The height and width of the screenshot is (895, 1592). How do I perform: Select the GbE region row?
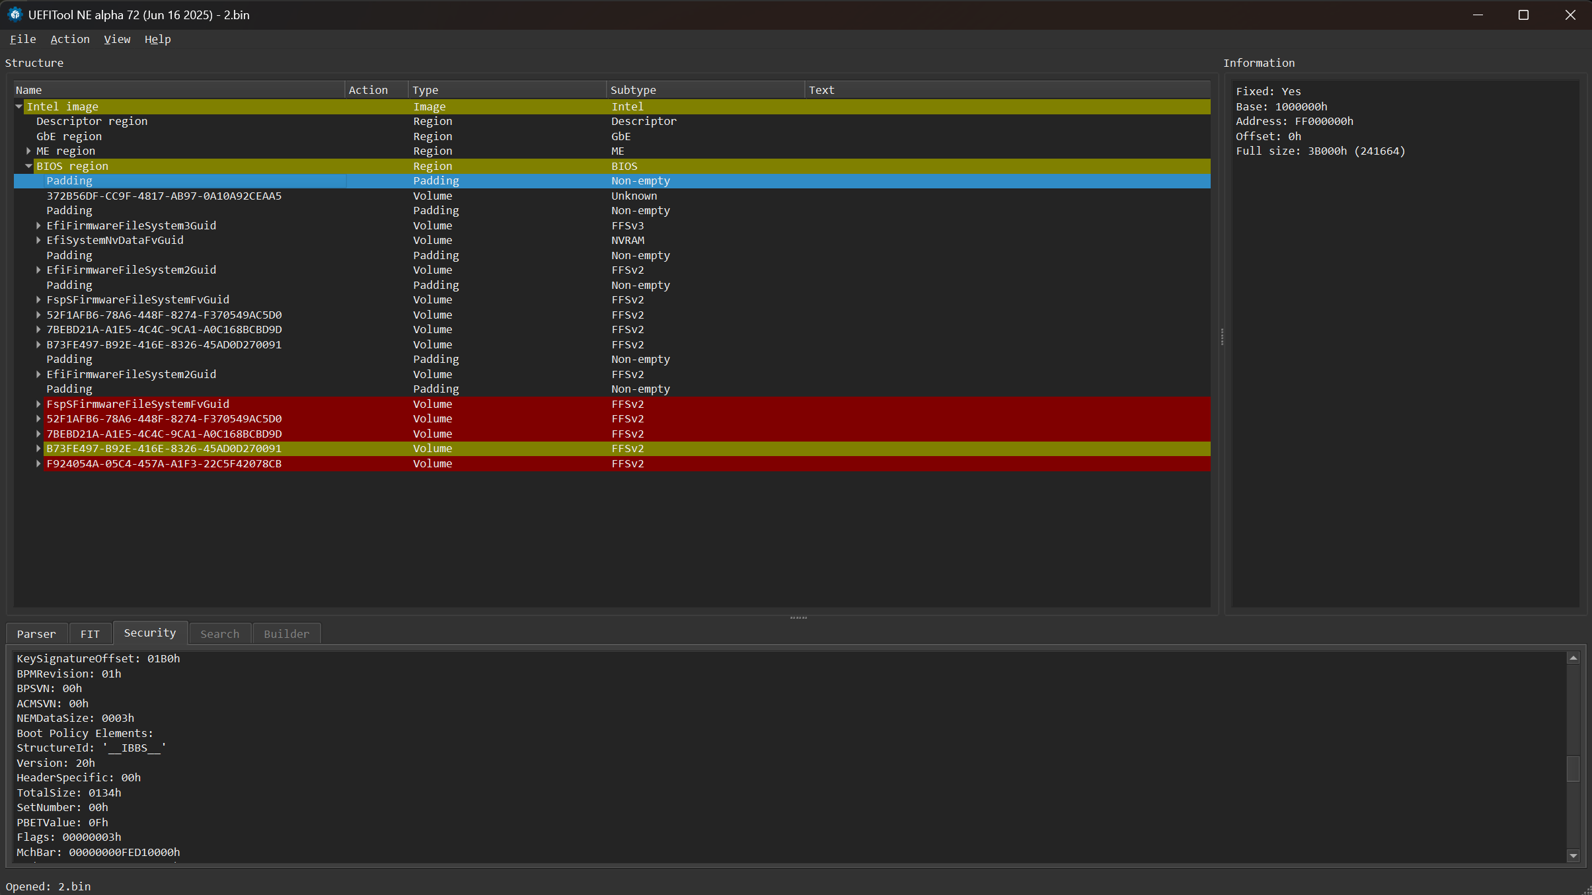point(69,136)
